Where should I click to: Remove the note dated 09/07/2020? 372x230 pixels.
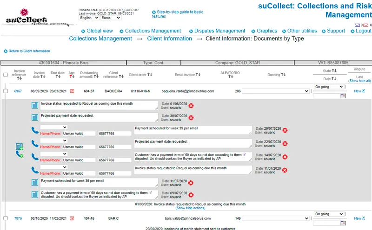tap(191, 195)
